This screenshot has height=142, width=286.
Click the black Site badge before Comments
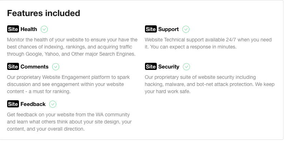point(13,67)
